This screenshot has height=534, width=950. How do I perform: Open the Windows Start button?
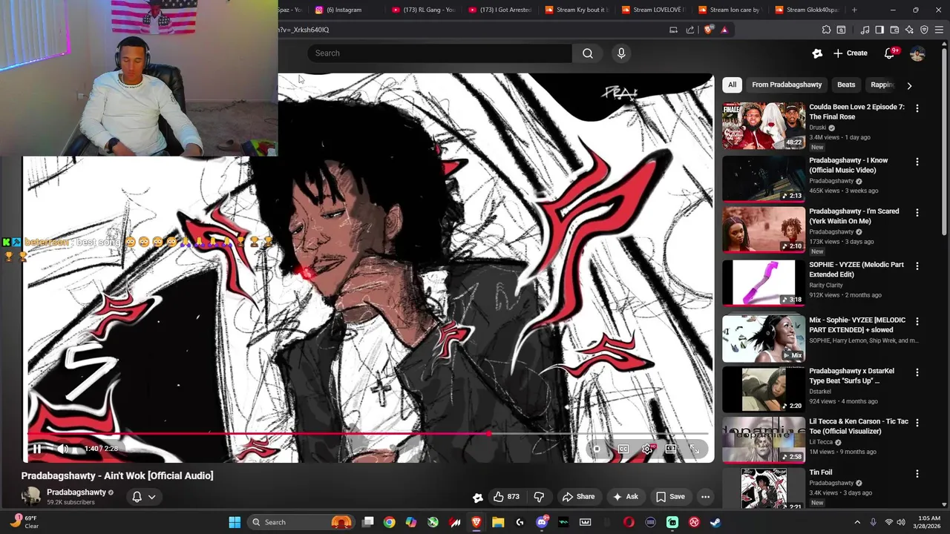(235, 522)
